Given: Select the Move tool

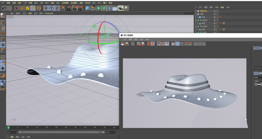Looking at the screenshot, I should [22, 8].
